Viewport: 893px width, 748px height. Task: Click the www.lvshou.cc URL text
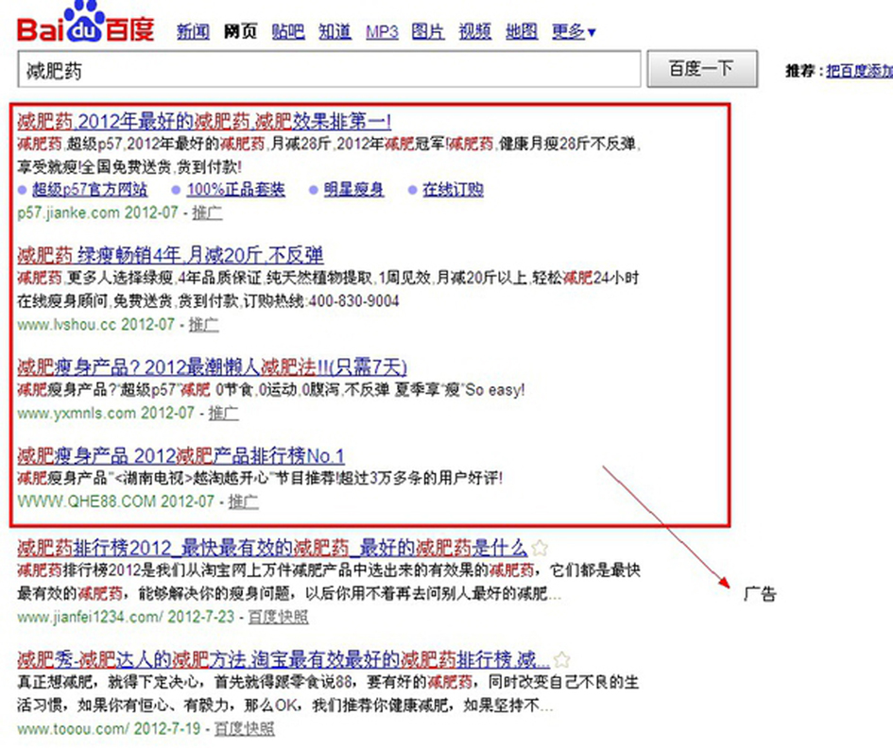point(67,325)
